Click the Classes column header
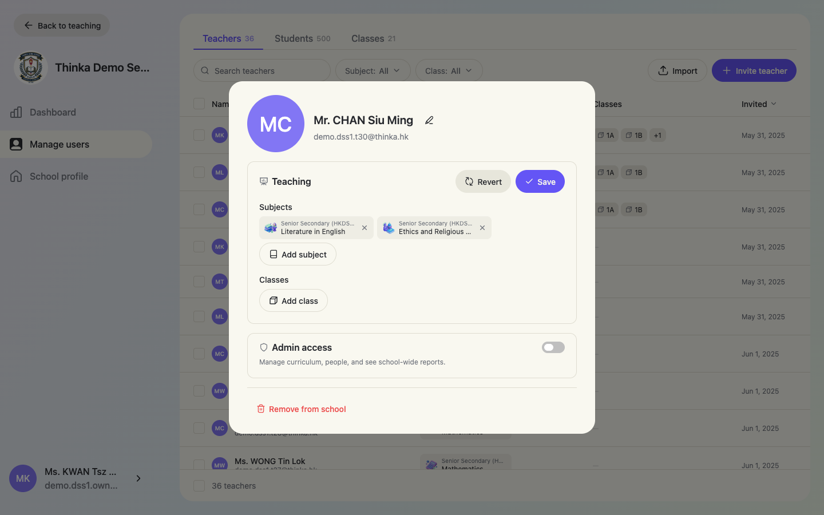The height and width of the screenshot is (515, 824). pyautogui.click(x=608, y=104)
